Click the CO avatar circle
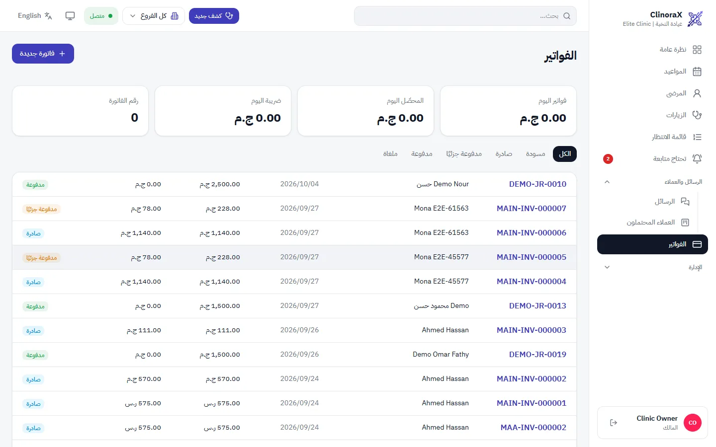The image size is (716, 447). click(693, 423)
